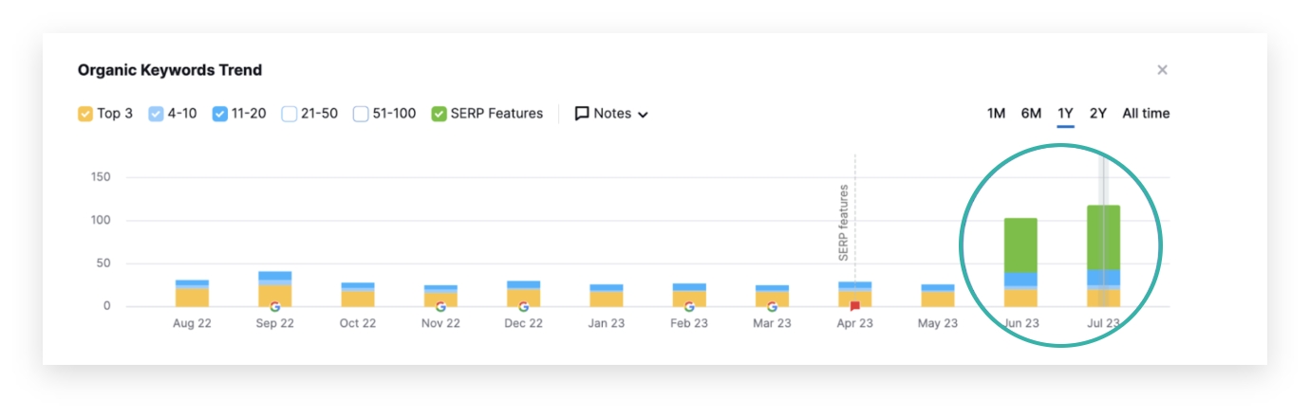
Task: Click the Dec 22 stacked bar
Action: tap(523, 294)
